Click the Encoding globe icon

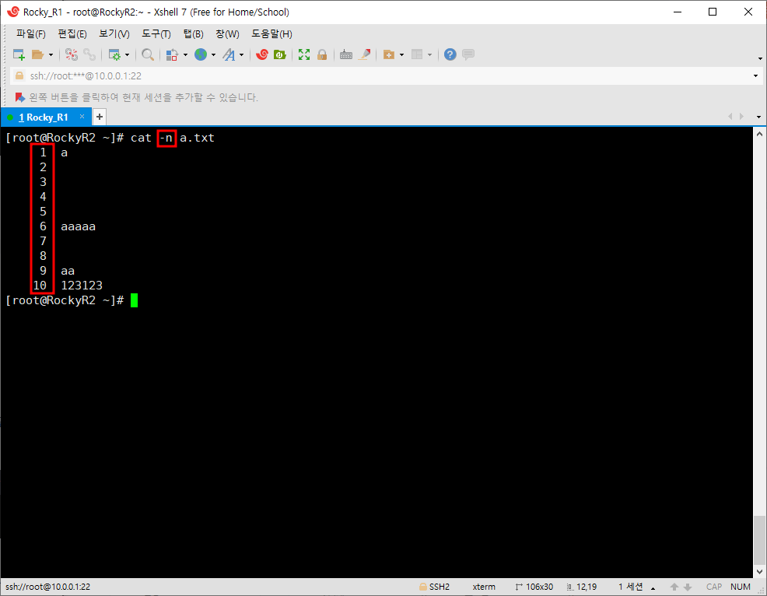click(201, 54)
